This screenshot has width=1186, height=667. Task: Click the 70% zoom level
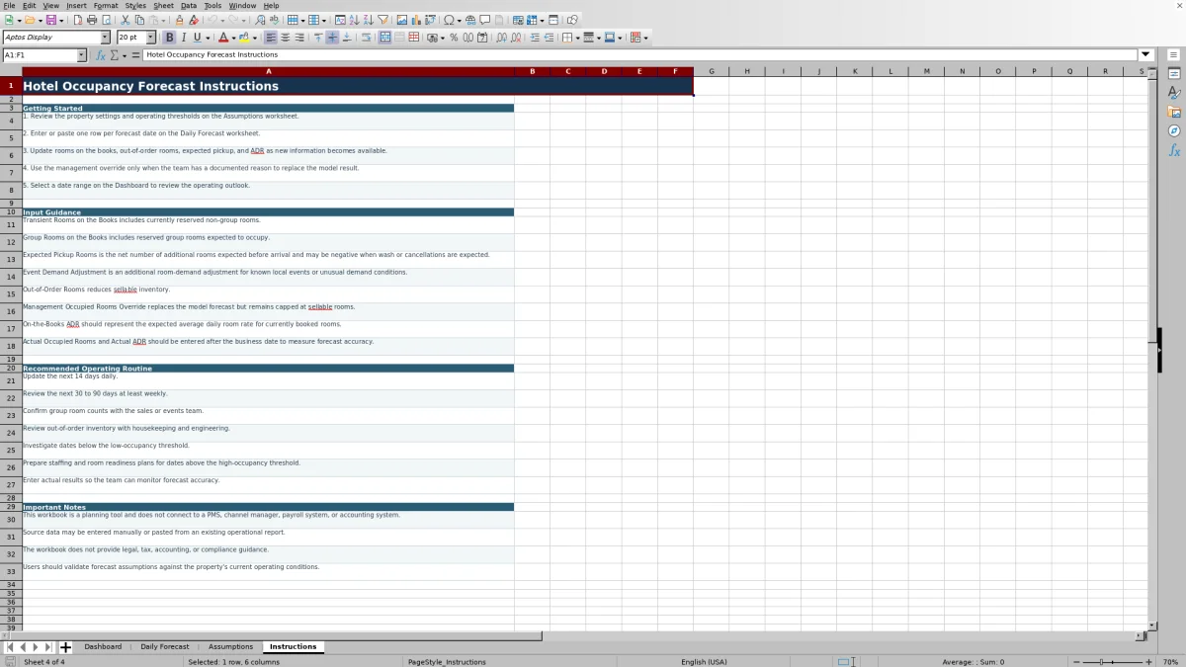point(1170,662)
